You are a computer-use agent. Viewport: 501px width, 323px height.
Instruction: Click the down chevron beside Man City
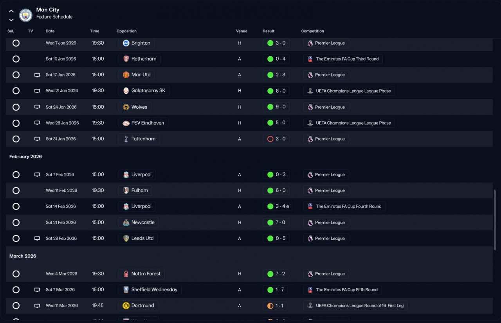(11, 20)
